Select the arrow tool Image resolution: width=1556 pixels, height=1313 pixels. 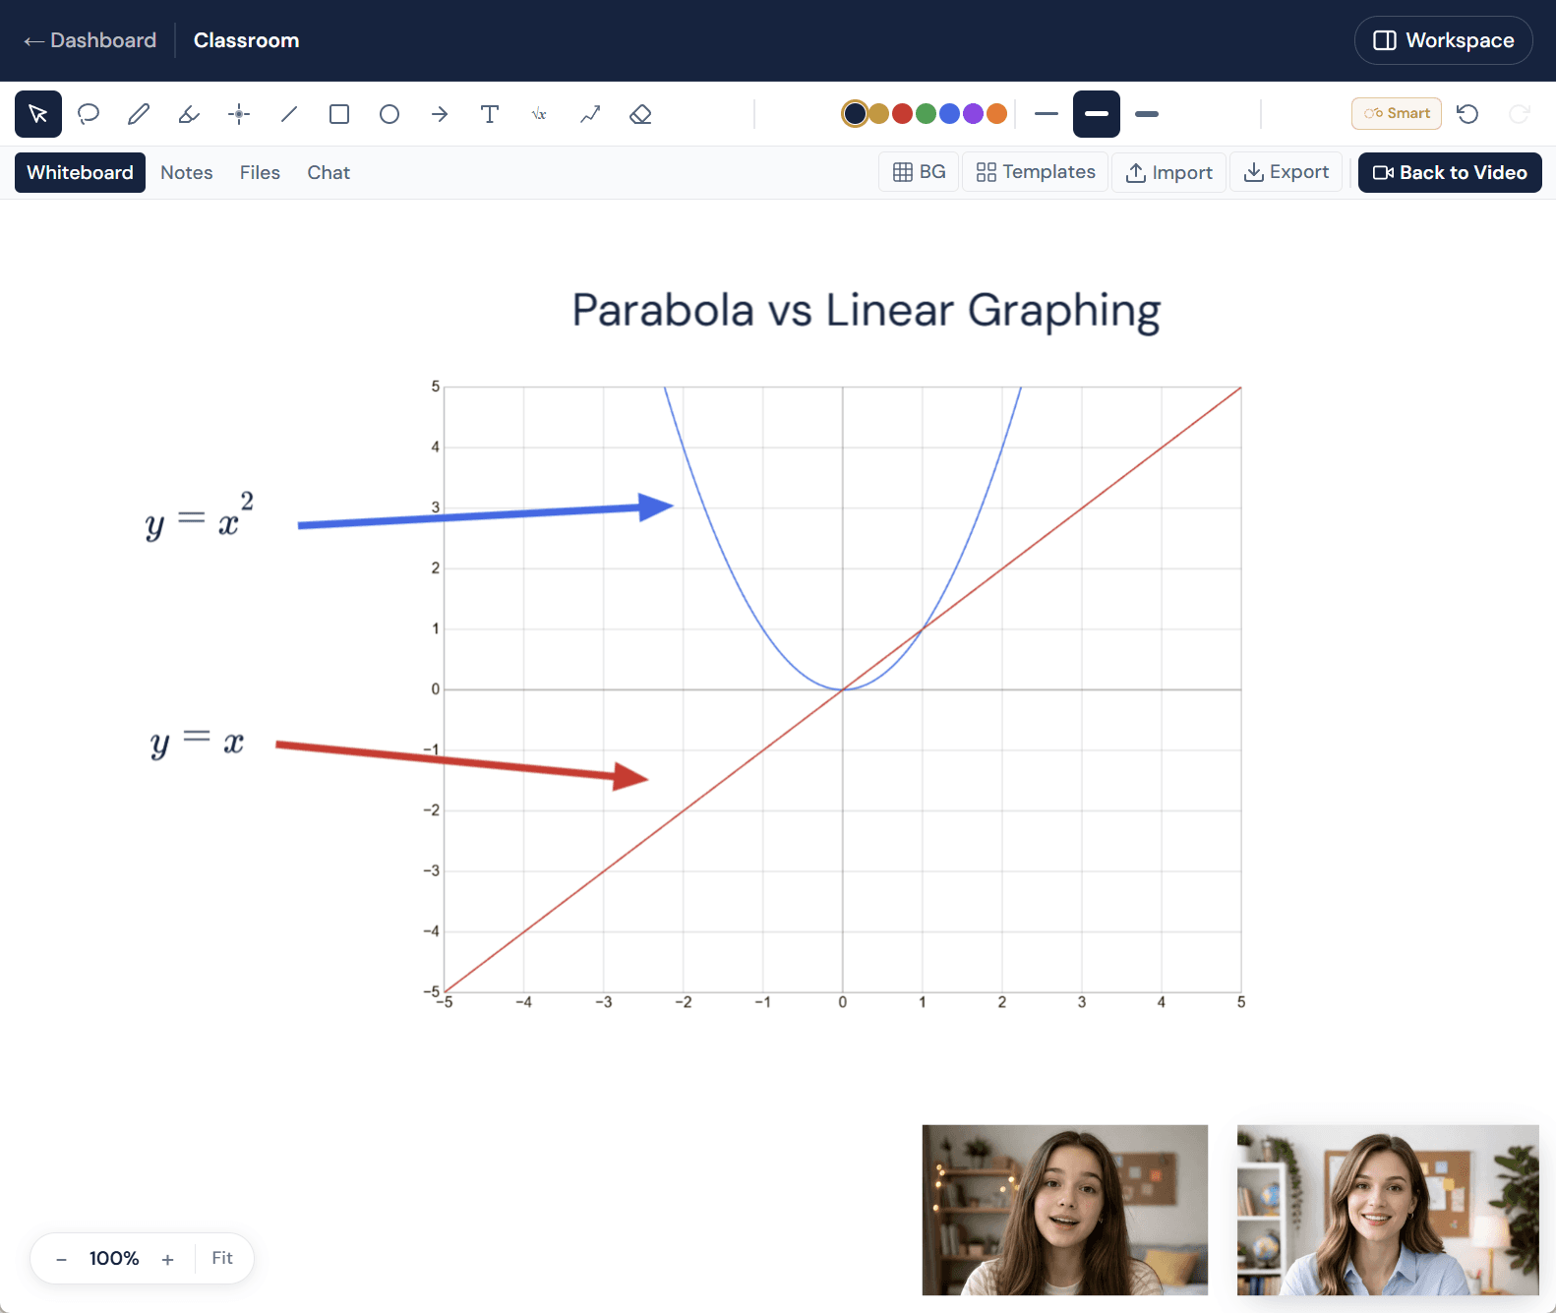pos(440,114)
